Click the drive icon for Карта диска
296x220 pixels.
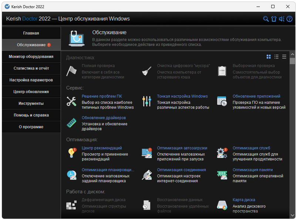pyautogui.click(x=222, y=205)
